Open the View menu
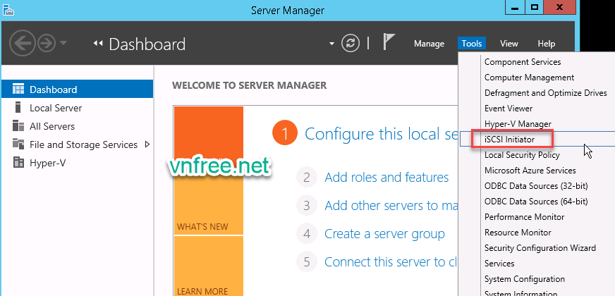615x296 pixels. 509,44
